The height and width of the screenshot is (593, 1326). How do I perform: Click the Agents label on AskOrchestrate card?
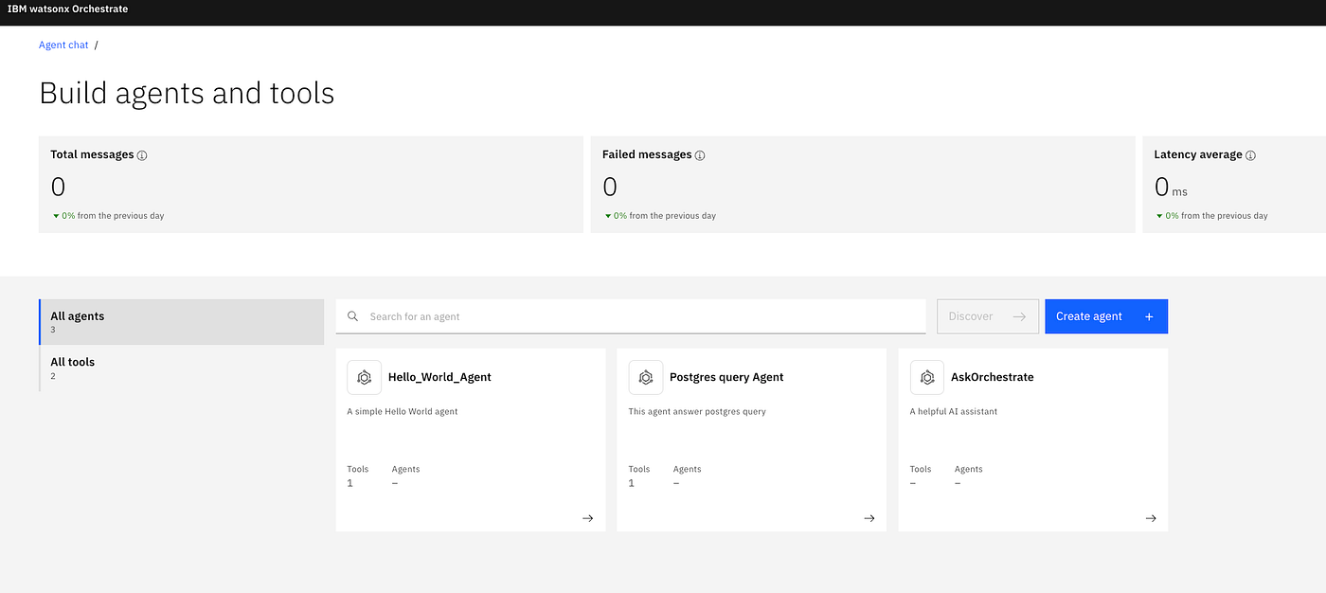[x=969, y=469]
